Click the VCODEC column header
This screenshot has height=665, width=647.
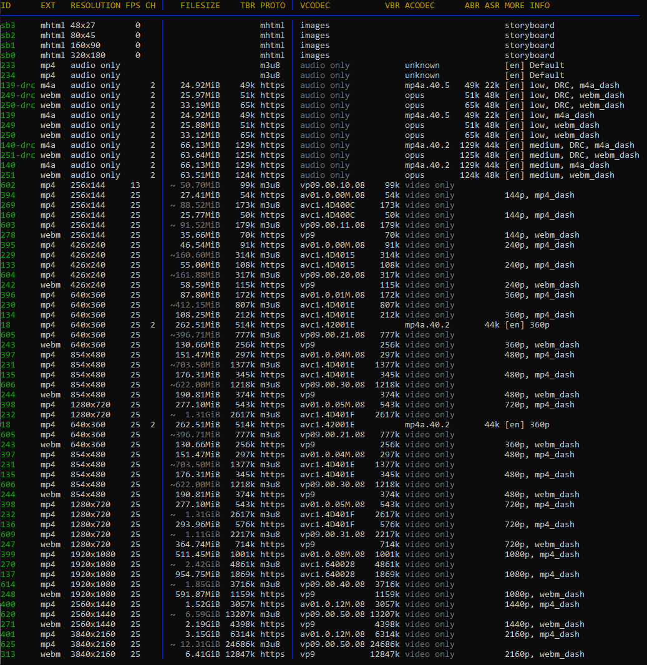point(315,6)
